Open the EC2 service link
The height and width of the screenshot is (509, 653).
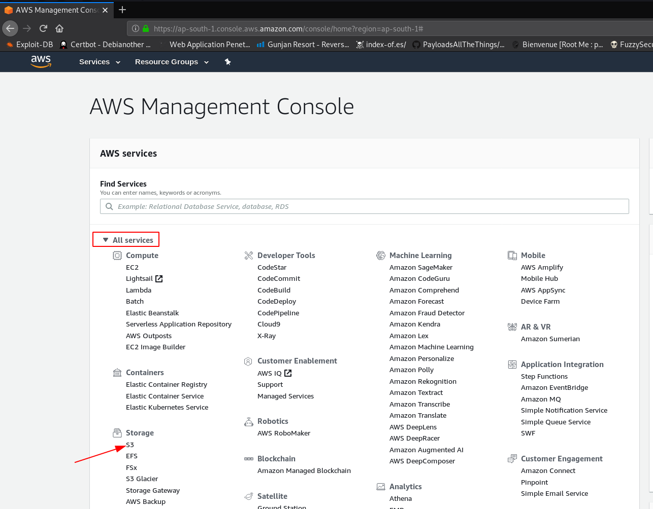(132, 268)
